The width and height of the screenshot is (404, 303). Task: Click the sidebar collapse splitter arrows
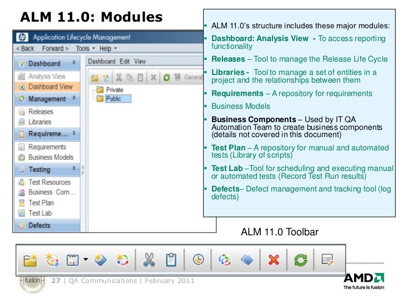pos(83,170)
